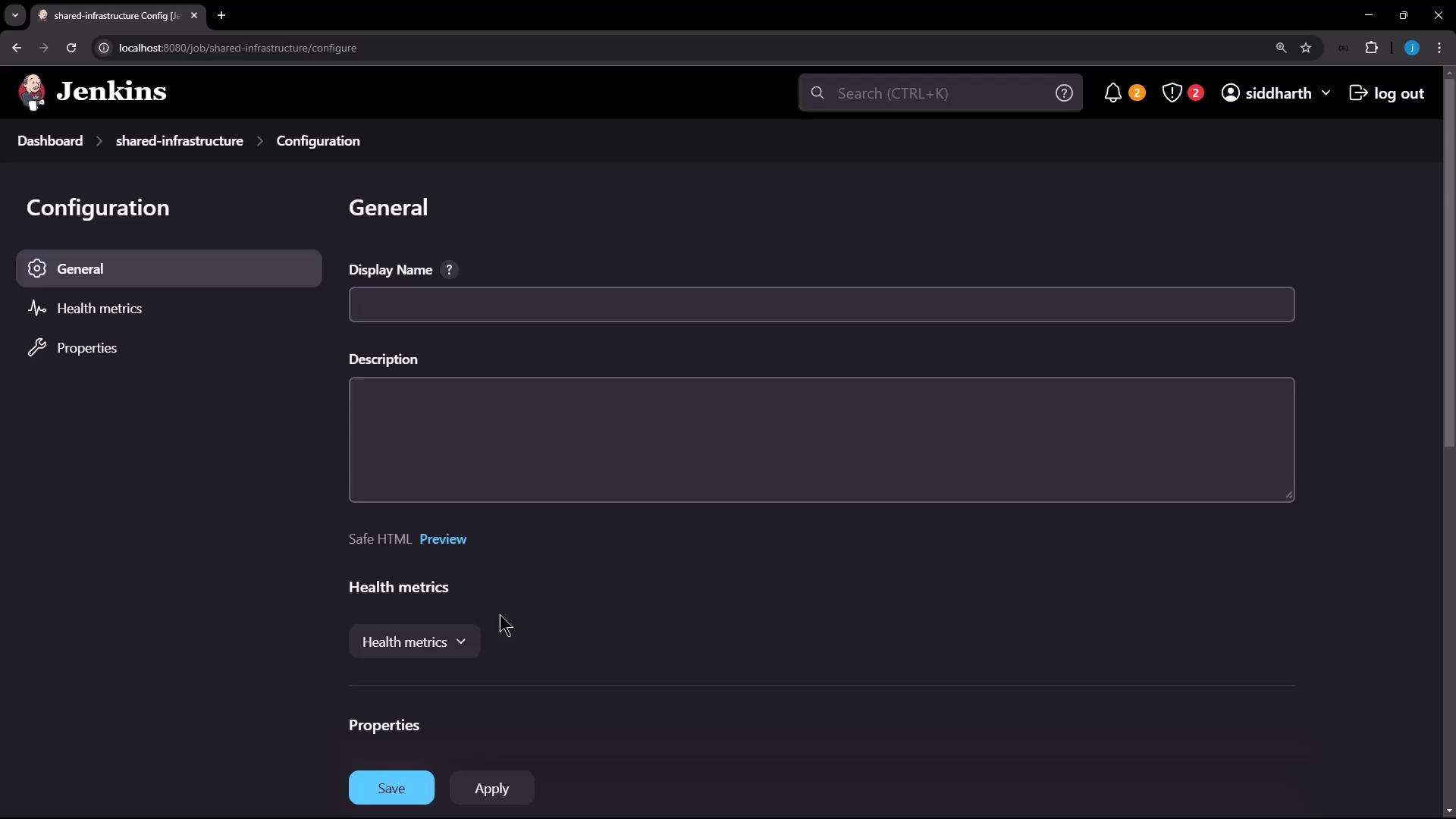This screenshot has height=819, width=1456.
Task: Click the Health metrics pulse icon
Action: click(x=36, y=308)
